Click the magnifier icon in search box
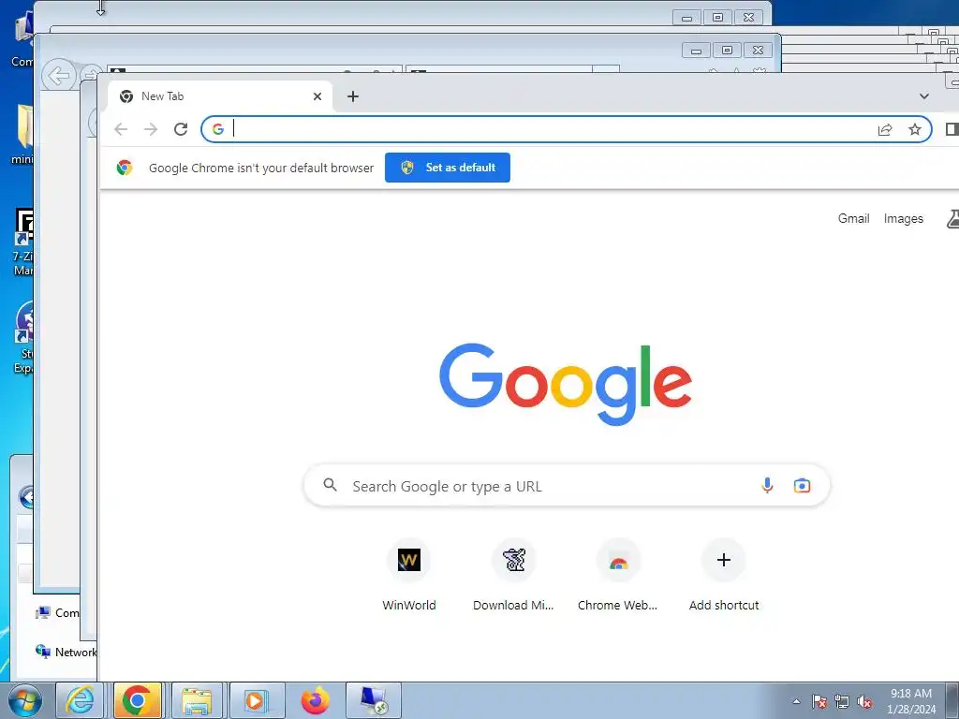 pos(331,485)
